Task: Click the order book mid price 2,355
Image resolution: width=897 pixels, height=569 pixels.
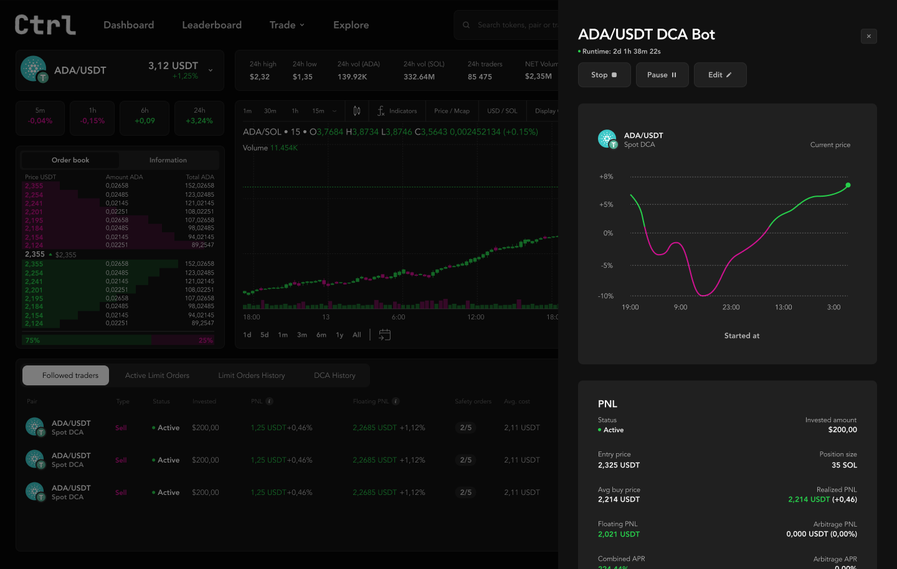Action: 35,254
